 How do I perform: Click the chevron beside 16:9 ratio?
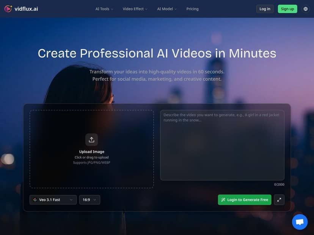pyautogui.click(x=95, y=200)
